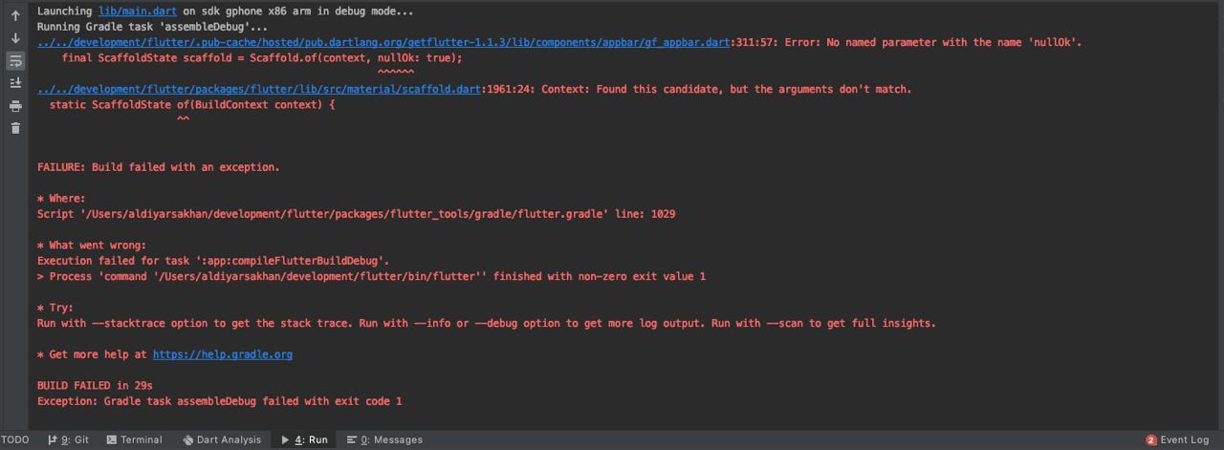Open the scaffold.dart file path link
The image size is (1224, 450).
click(259, 89)
